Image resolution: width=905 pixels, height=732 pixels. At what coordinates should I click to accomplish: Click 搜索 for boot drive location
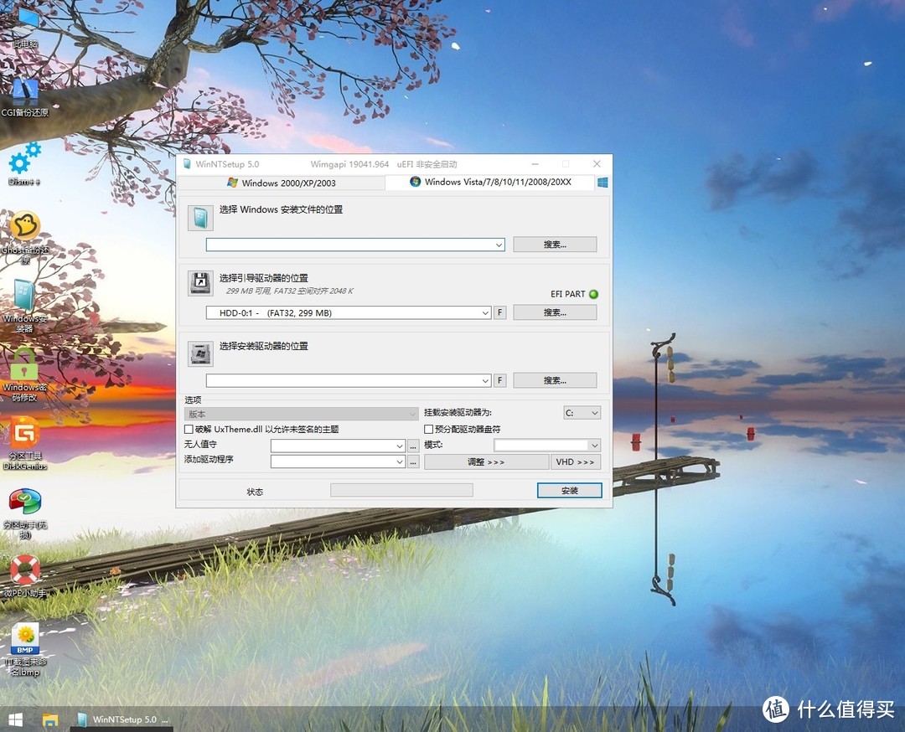tap(555, 312)
